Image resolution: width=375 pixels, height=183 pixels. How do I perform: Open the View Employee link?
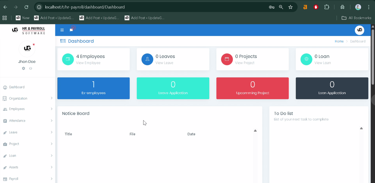pyautogui.click(x=88, y=63)
